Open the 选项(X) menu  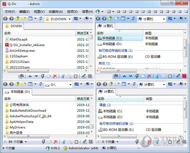[72, 12]
